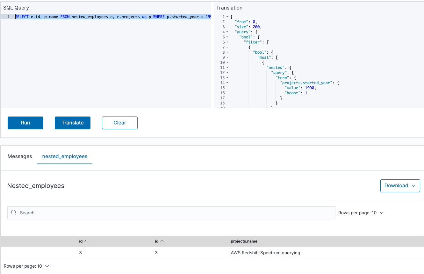
Task: Open the bottom Rows per page selector
Action: pos(27,266)
